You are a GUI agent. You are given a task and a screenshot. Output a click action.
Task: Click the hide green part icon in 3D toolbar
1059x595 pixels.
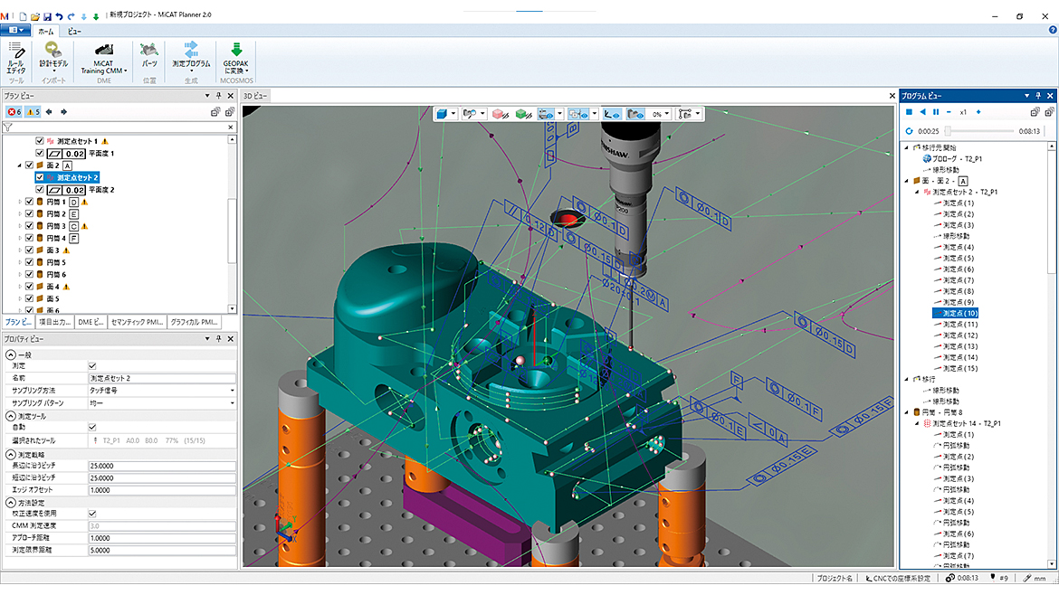point(523,114)
